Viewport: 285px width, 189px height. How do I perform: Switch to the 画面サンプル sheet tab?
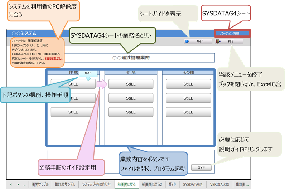40,184
